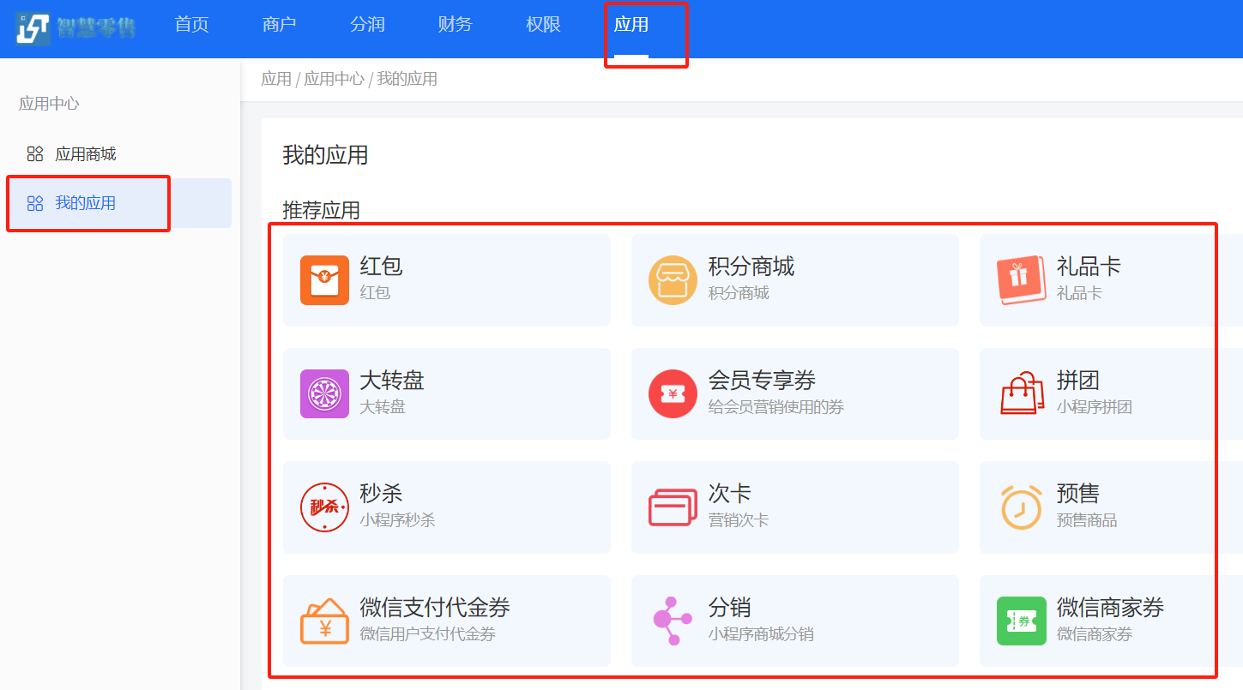Image resolution: width=1243 pixels, height=690 pixels.
Task: Open the 积分商城 app title
Action: pyautogui.click(x=751, y=267)
